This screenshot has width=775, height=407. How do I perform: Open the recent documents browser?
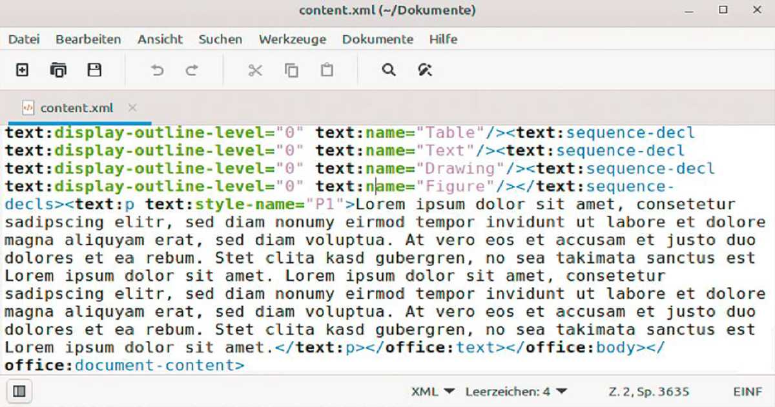click(58, 69)
